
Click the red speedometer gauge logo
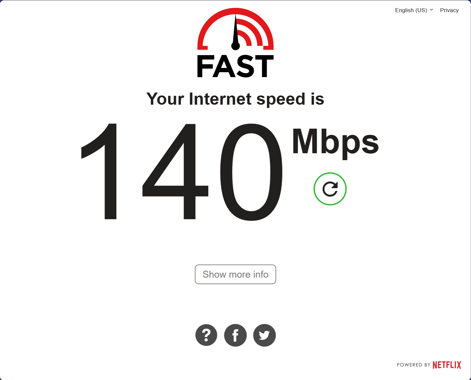coord(235,29)
